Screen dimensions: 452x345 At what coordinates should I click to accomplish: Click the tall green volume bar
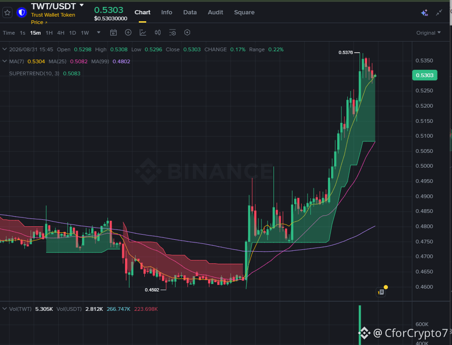pyautogui.click(x=360, y=325)
